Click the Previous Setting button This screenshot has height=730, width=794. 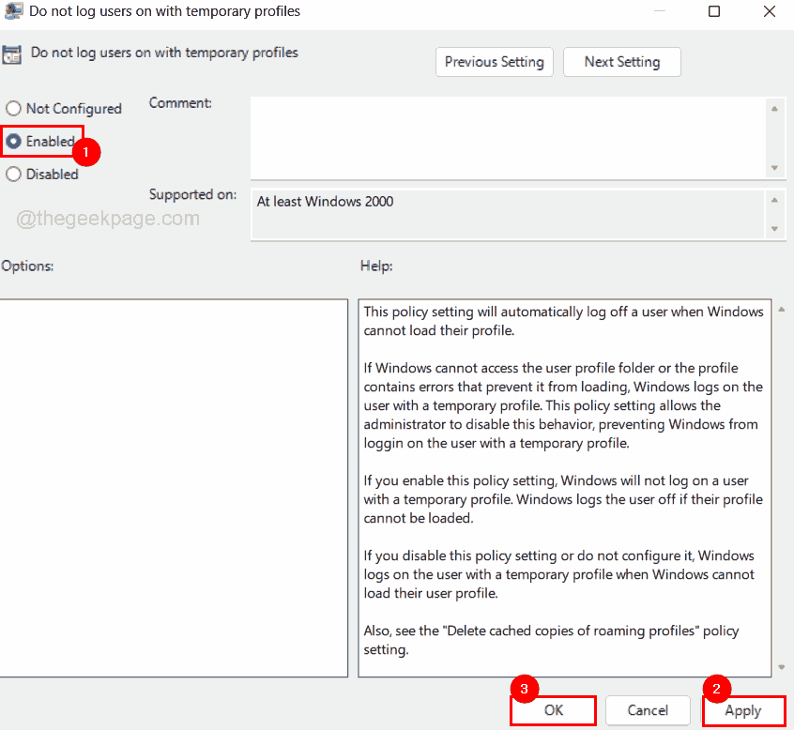[x=494, y=62]
